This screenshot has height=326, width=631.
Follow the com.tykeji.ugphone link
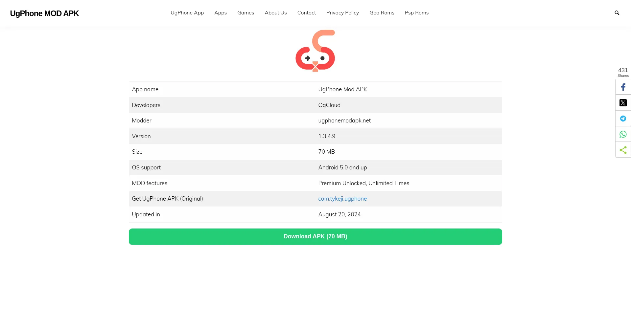[342, 199]
